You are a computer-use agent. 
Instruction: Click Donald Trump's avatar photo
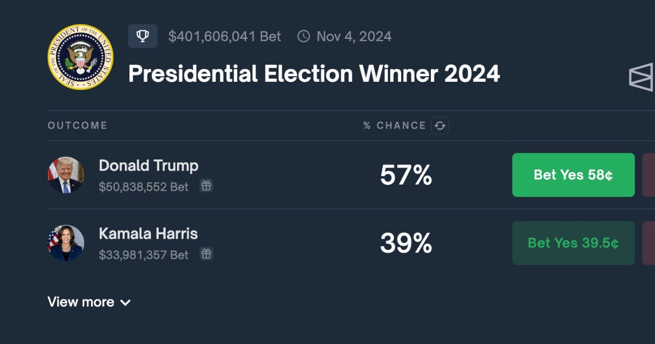[x=66, y=175]
